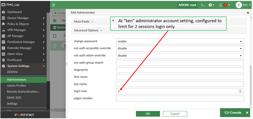Image resolution: width=253 pixels, height=119 pixels.
Task: Toggle the select-all checkbox in table header
Action: point(55,20)
